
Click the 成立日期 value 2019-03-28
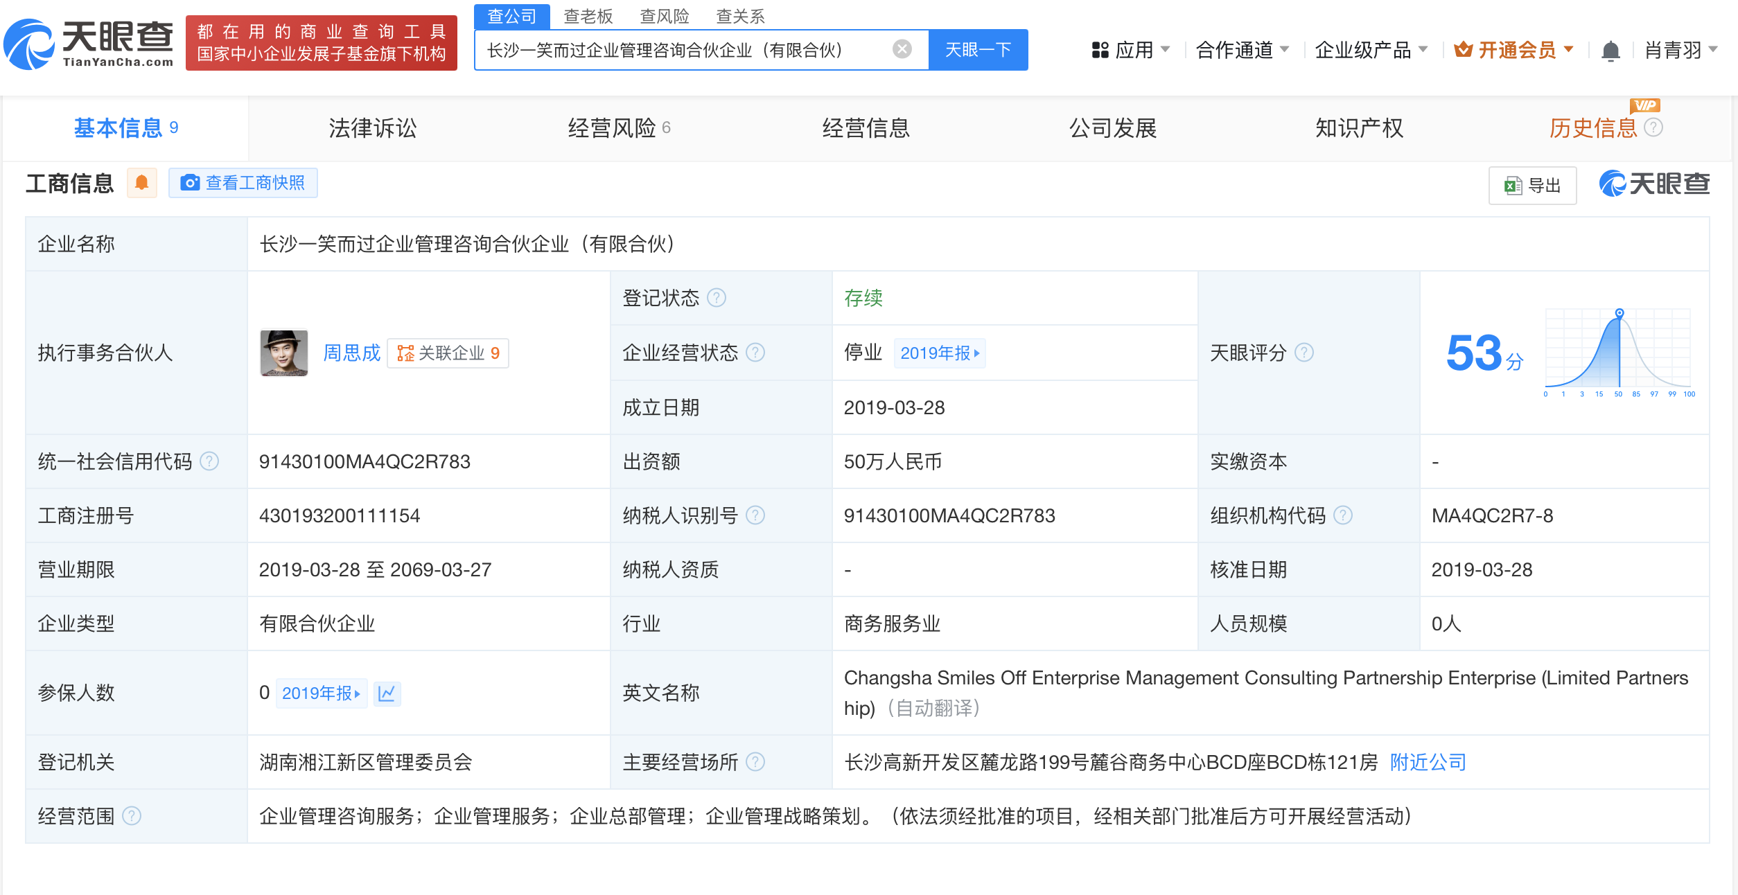click(894, 408)
